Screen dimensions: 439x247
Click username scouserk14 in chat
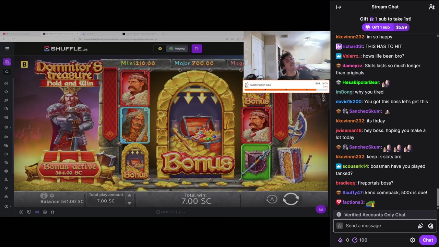[x=355, y=166]
